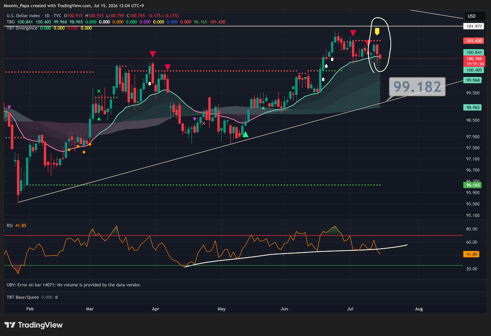Screen dimensions: 491x336
Task: Click the yellow marker inside the hand-drawn circle
Action: 378,31
